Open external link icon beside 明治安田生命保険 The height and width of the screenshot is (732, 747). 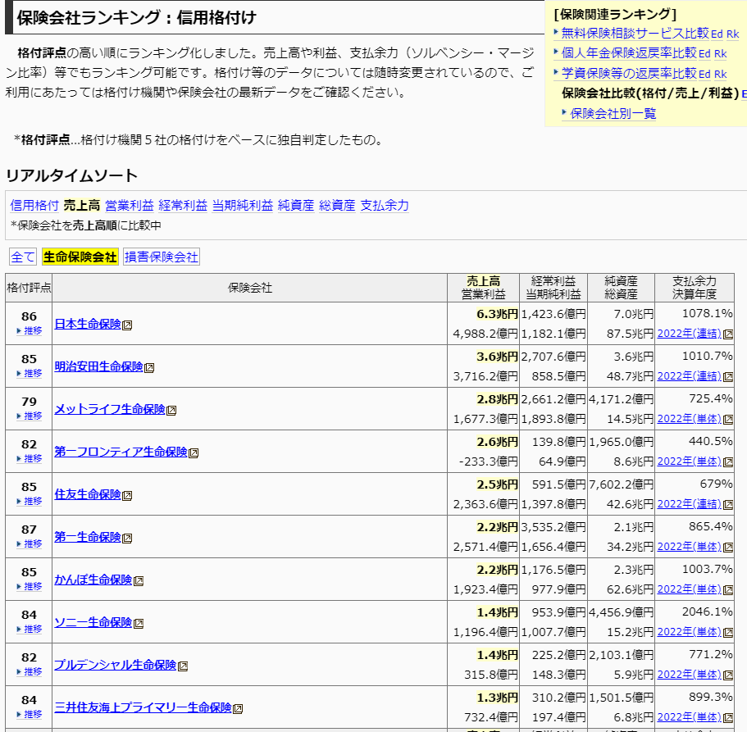[149, 368]
